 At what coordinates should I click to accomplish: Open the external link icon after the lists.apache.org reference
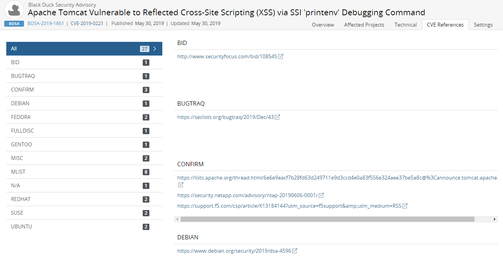(x=180, y=185)
